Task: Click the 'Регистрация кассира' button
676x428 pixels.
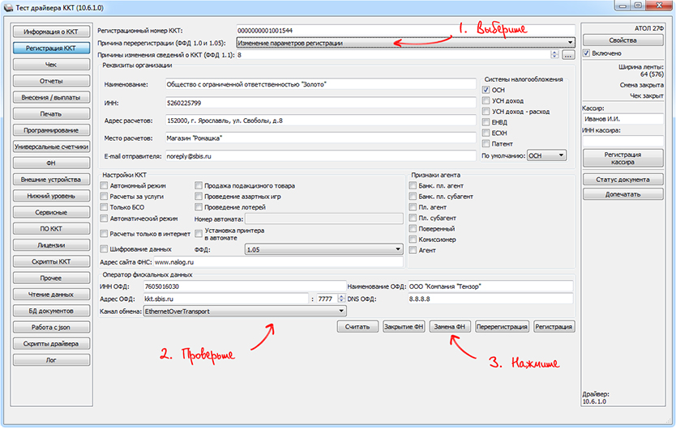Action: 623,159
